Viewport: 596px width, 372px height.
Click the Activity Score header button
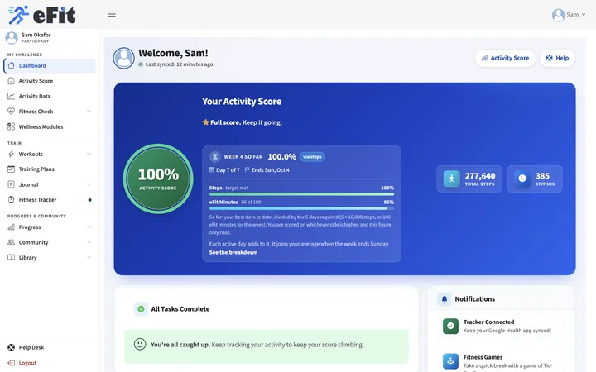(x=505, y=58)
